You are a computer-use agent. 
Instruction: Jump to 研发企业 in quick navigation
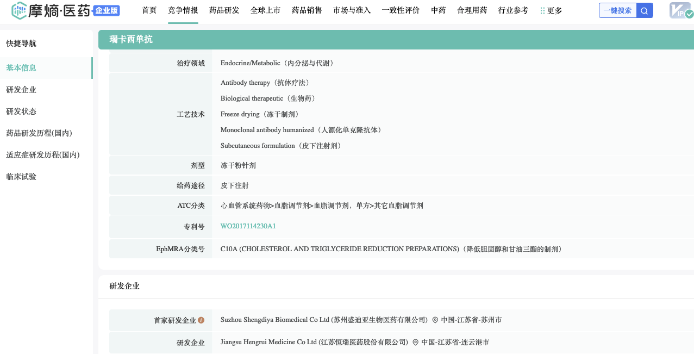tap(21, 90)
